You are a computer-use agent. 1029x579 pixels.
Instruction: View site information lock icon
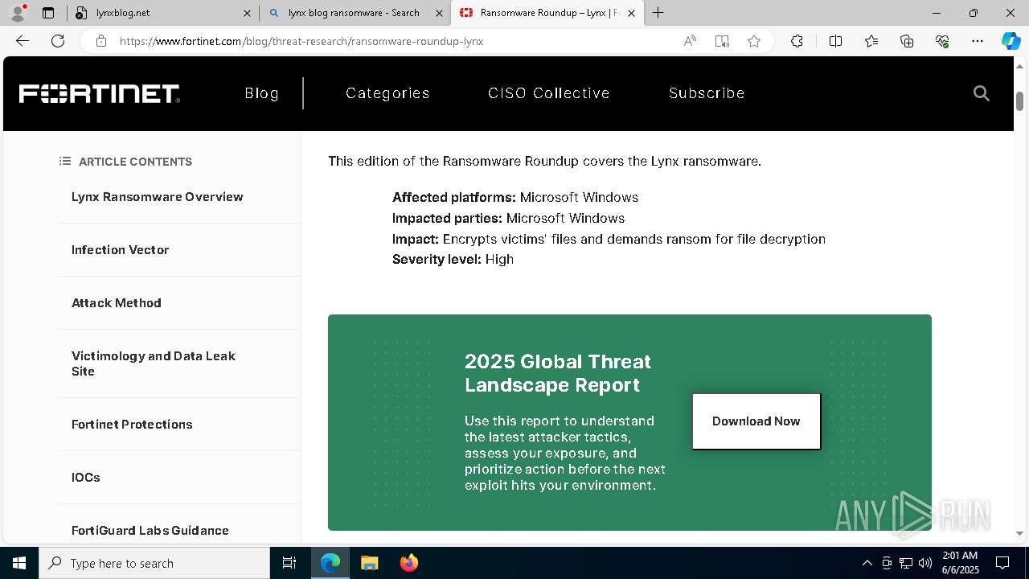pyautogui.click(x=101, y=41)
